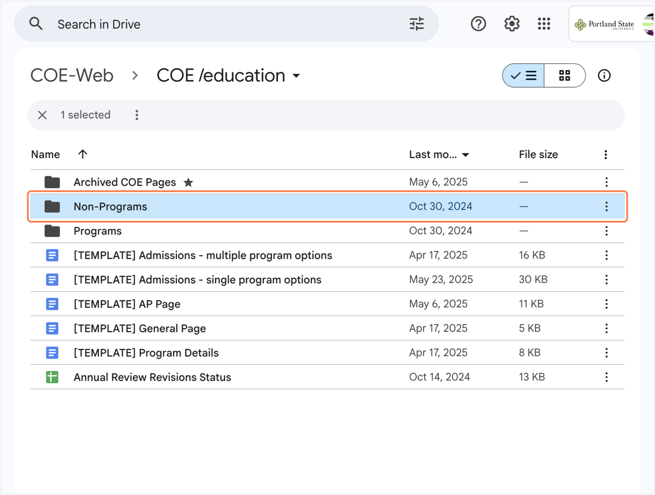Image resolution: width=655 pixels, height=495 pixels.
Task: More actions for Admissions single program template
Action: point(606,280)
